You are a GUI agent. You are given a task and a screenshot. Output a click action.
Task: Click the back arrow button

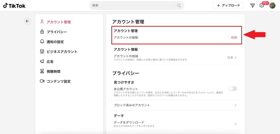coord(27,21)
